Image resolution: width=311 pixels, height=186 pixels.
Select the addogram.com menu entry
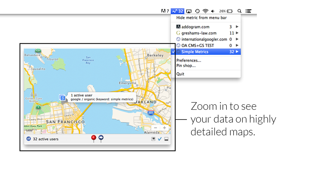pyautogui.click(x=206, y=27)
